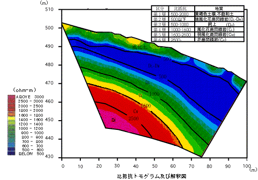Click the 2500 contour label
This screenshot has height=180, width=258.
point(133,119)
